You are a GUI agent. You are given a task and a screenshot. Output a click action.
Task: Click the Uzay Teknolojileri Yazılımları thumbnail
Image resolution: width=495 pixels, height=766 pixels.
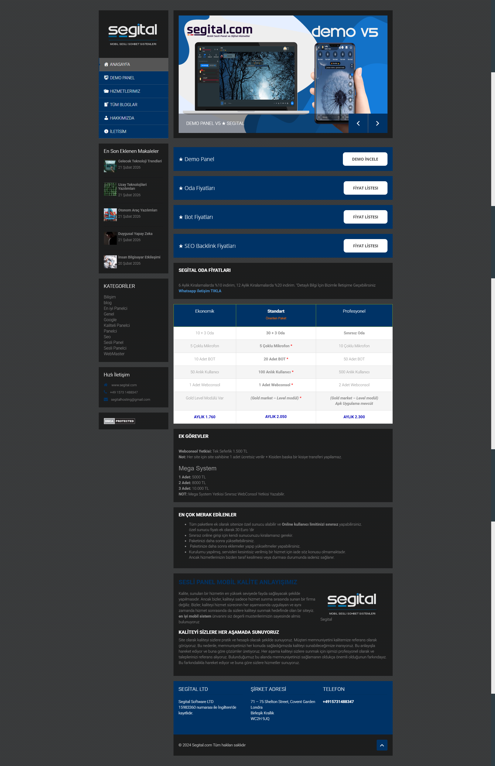tap(110, 189)
